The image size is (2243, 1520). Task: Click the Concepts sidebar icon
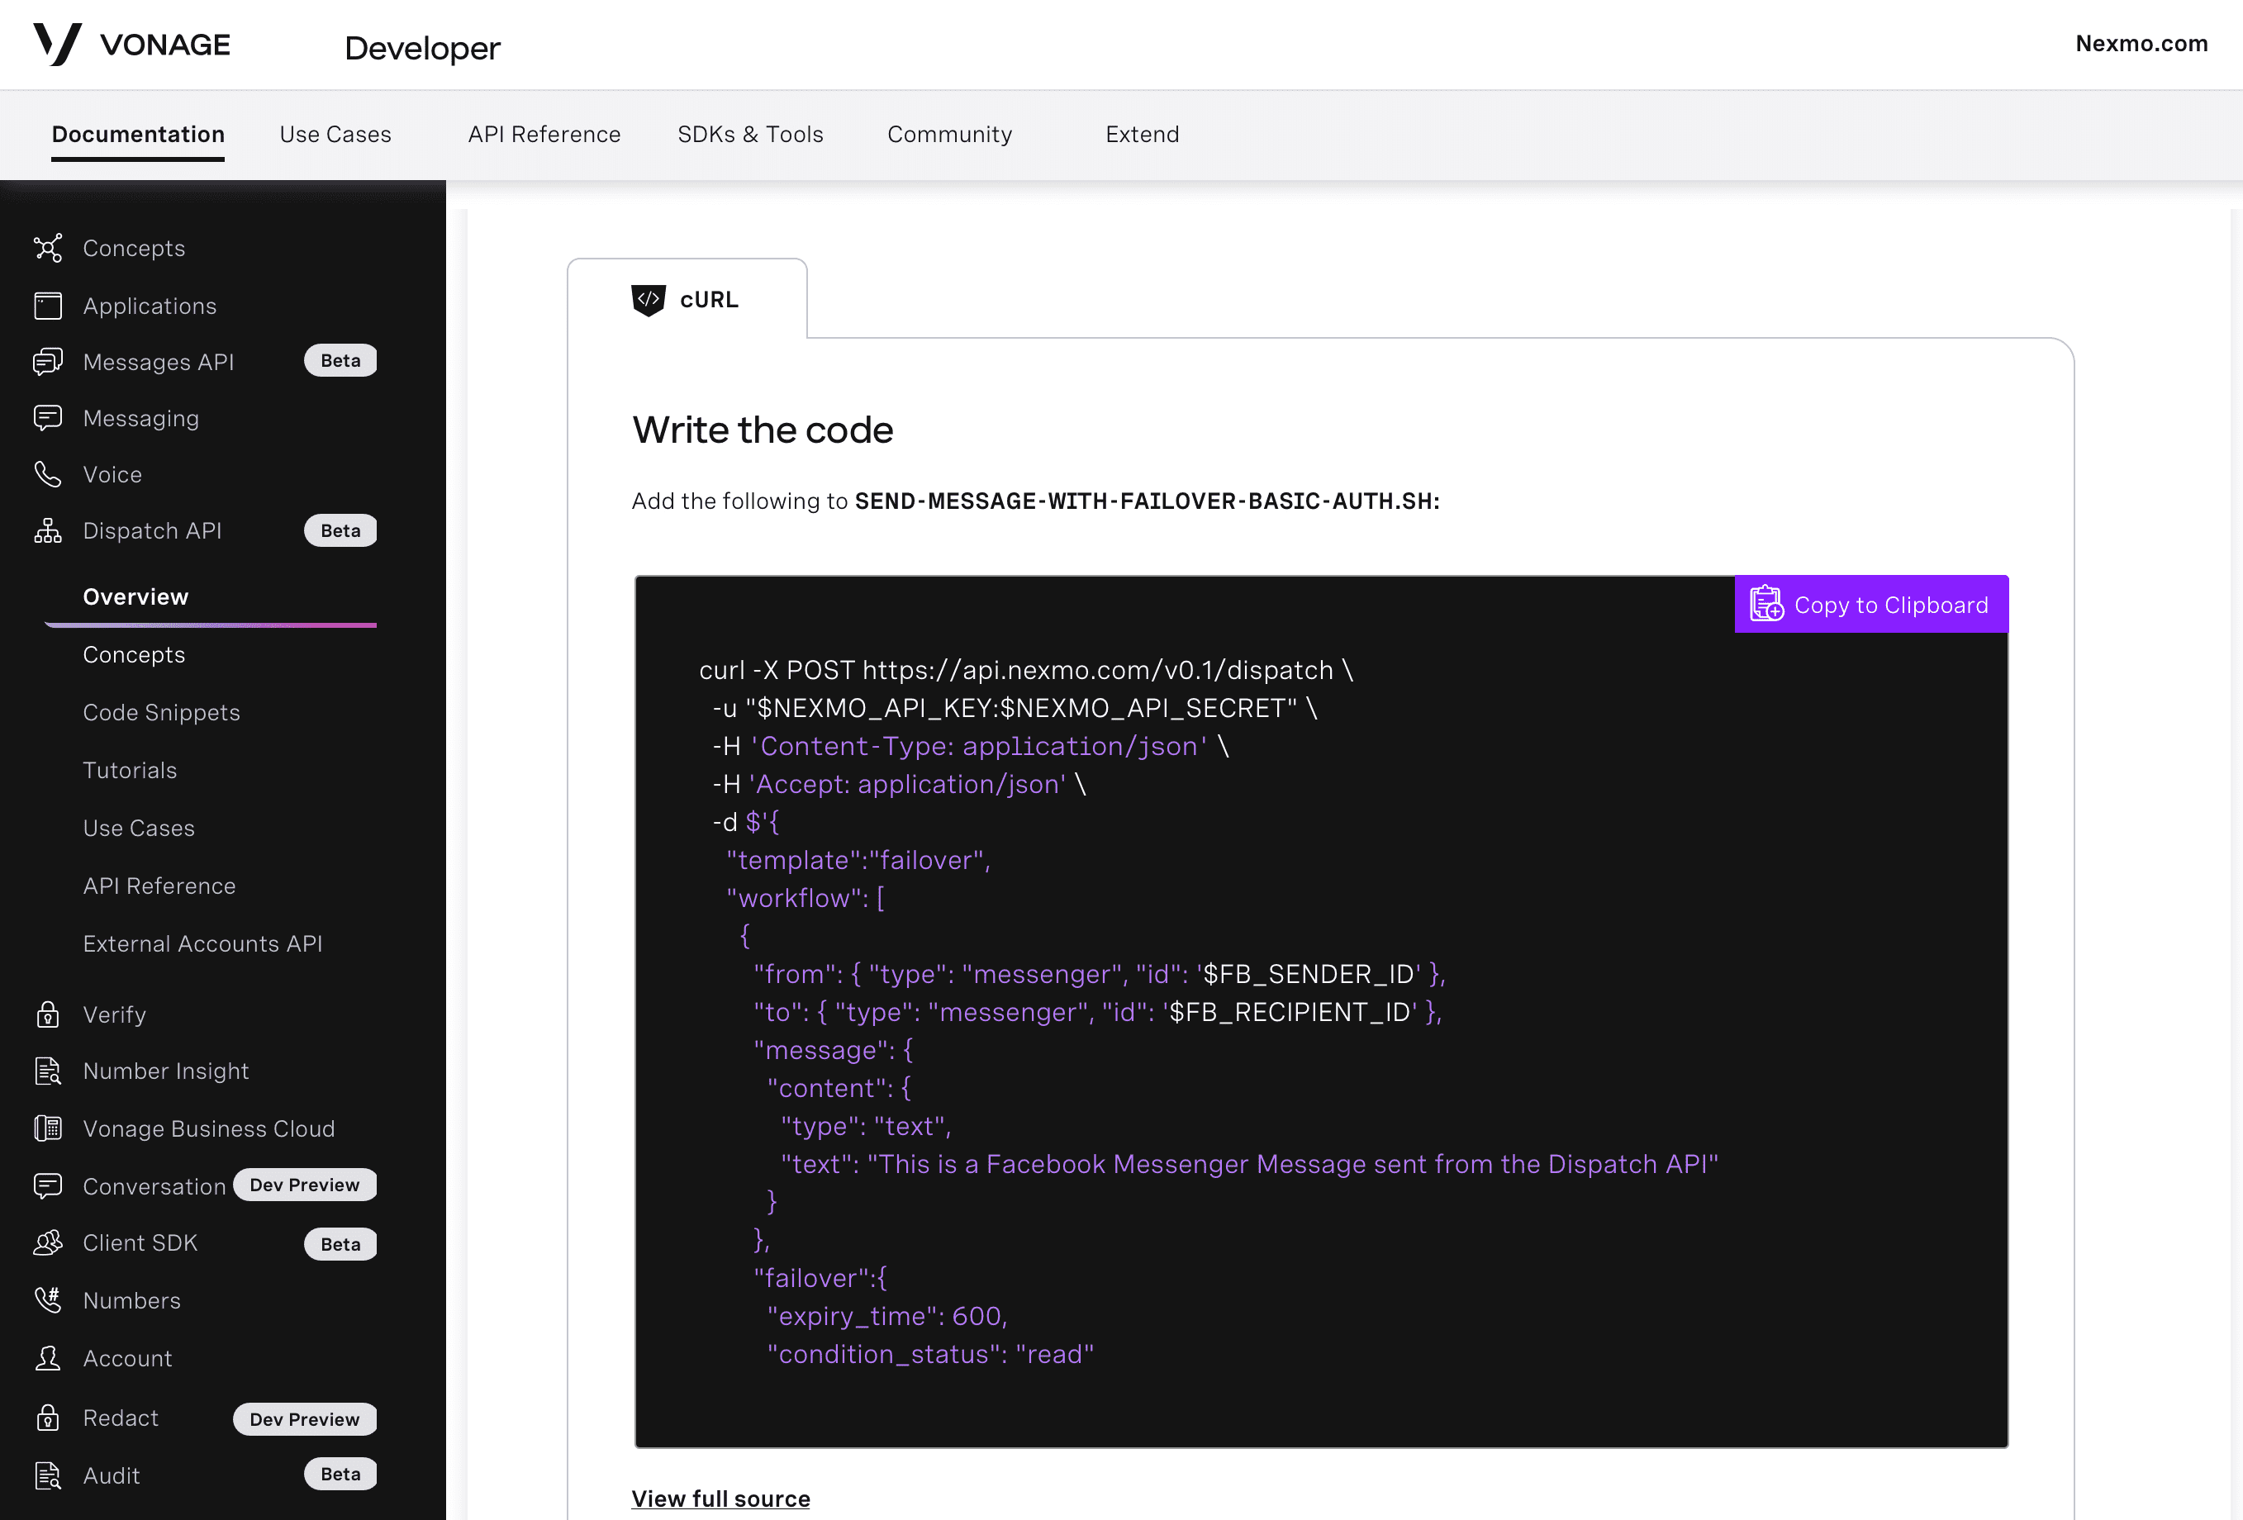tap(48, 248)
